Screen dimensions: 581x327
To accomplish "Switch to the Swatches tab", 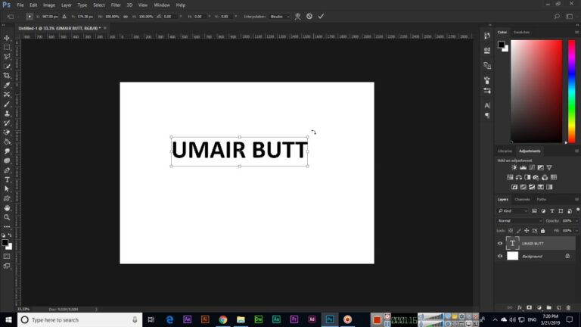I will pyautogui.click(x=521, y=32).
